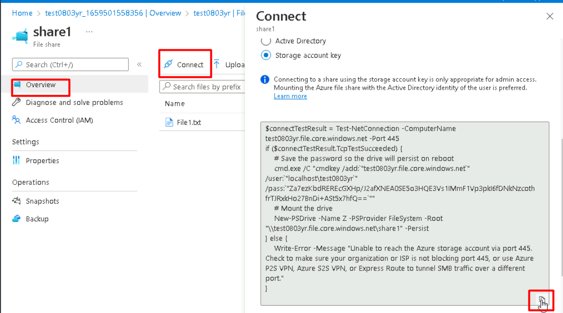The height and width of the screenshot is (313, 563).
Task: Select the Active Directory radio option
Action: coord(266,41)
